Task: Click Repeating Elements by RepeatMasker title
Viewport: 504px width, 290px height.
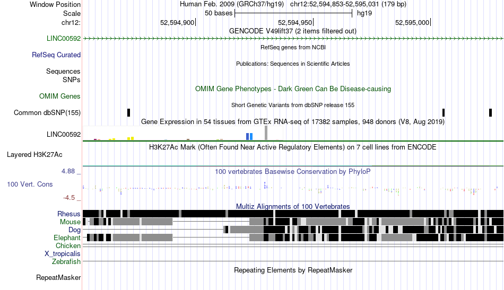Action: point(293,270)
